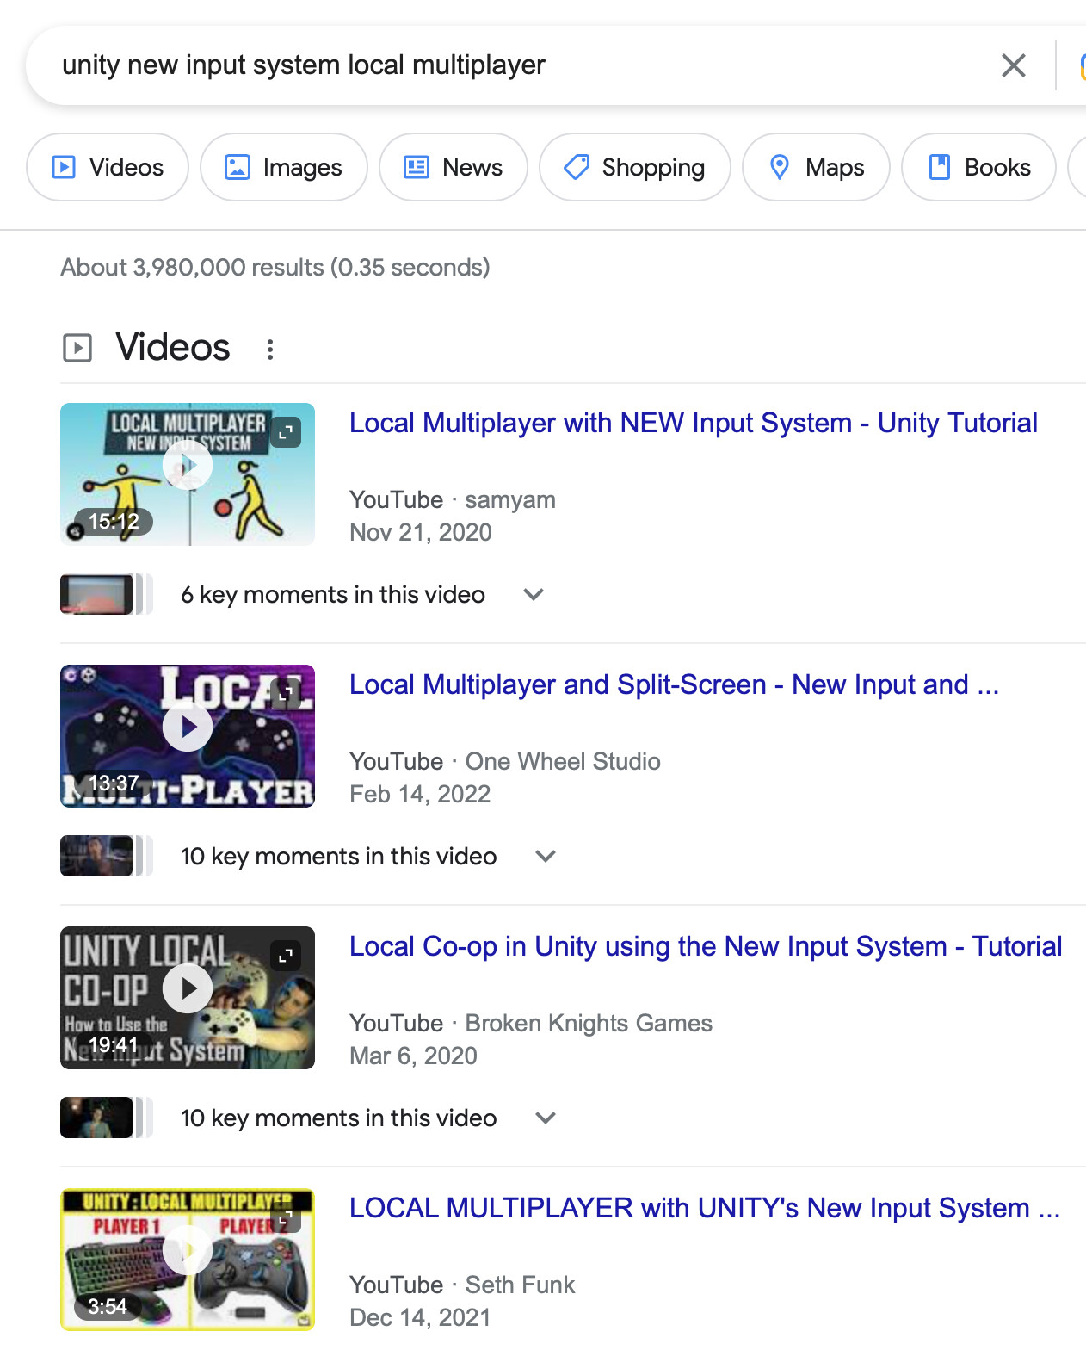Click 'About 3,980,000 results' stats text
The height and width of the screenshot is (1350, 1086).
(x=275, y=267)
